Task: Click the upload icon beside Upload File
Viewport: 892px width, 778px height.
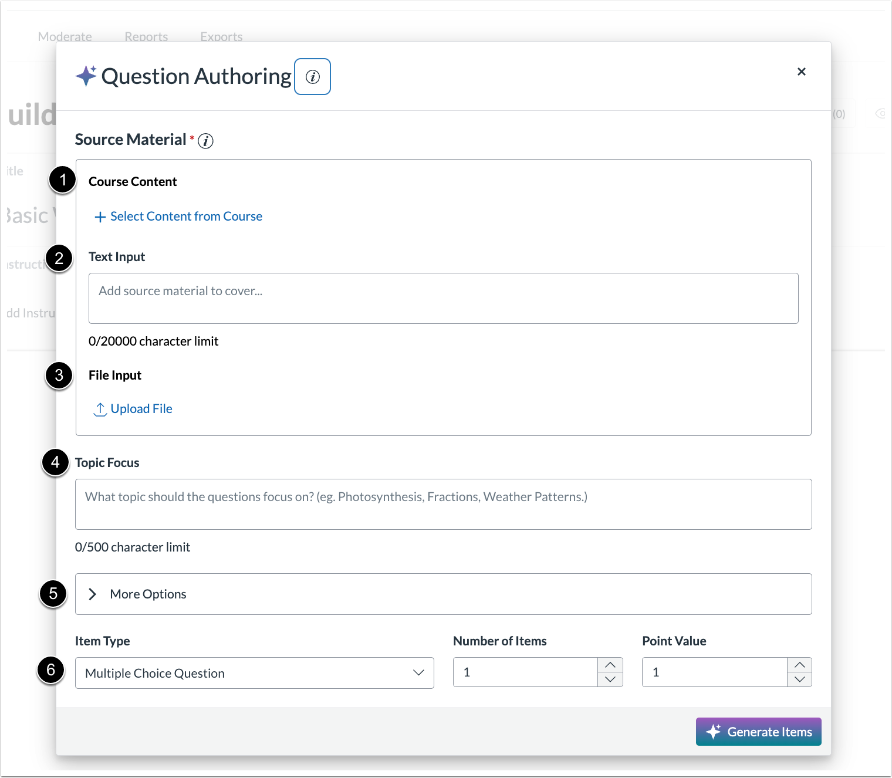Action: (100, 409)
